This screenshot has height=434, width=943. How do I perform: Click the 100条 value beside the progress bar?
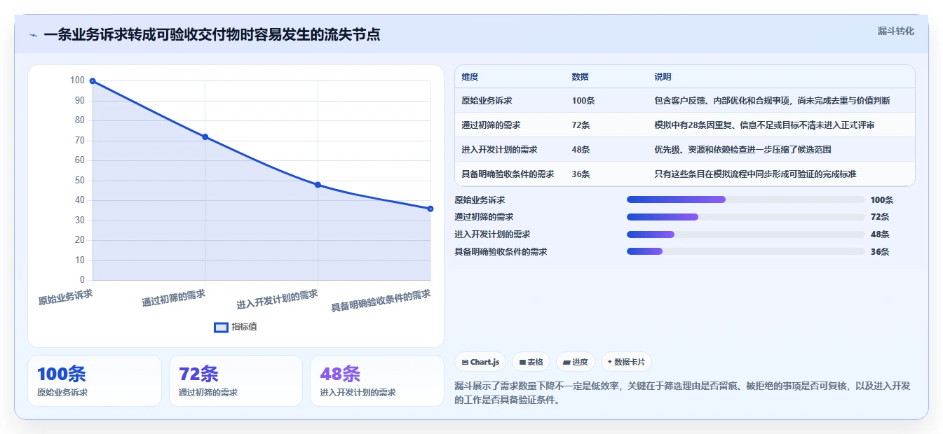point(882,200)
